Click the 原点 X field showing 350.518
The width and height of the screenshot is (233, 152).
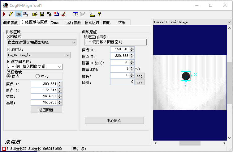120,49
